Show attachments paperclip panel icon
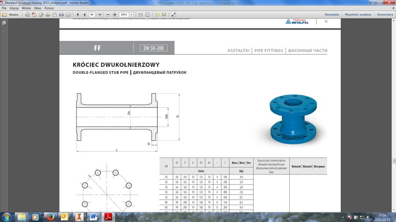The image size is (396, 222). coord(4,32)
